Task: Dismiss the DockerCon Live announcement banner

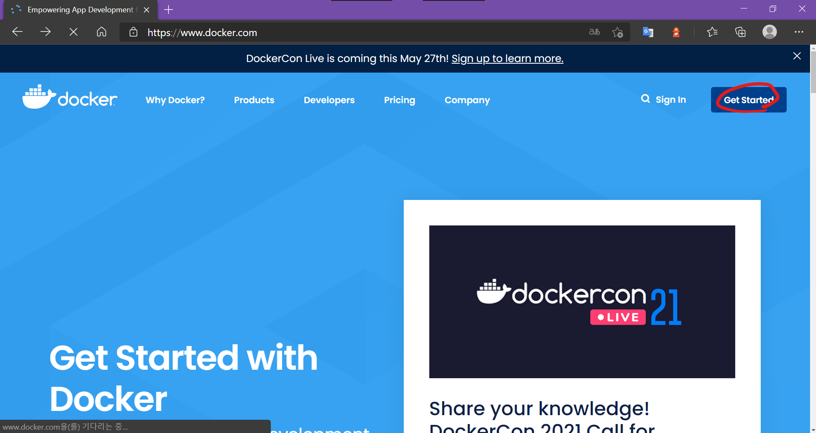Action: (x=797, y=56)
